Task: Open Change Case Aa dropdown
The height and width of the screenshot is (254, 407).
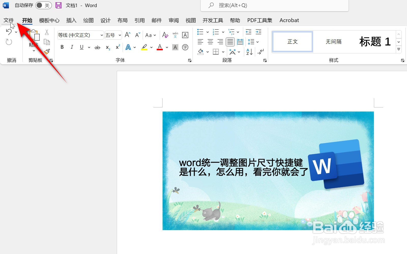Action: 150,35
